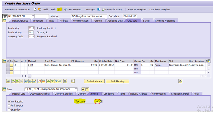
Task: Open the header Conditions tab
Action: pyautogui.click(x=38, y=21)
